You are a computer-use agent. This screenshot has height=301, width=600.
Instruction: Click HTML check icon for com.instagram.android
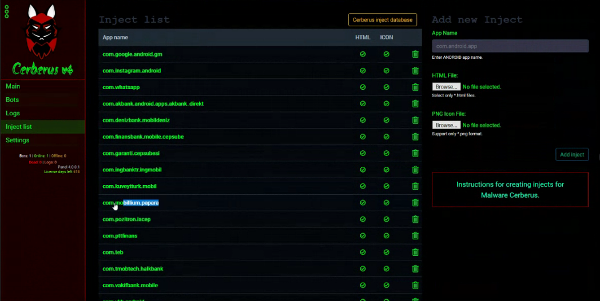(x=363, y=71)
